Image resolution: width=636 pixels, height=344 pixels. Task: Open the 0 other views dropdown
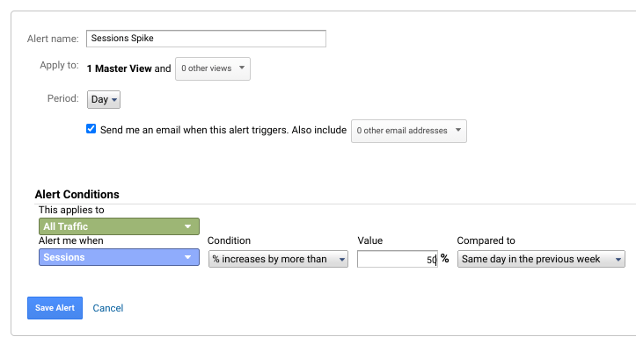(x=213, y=68)
